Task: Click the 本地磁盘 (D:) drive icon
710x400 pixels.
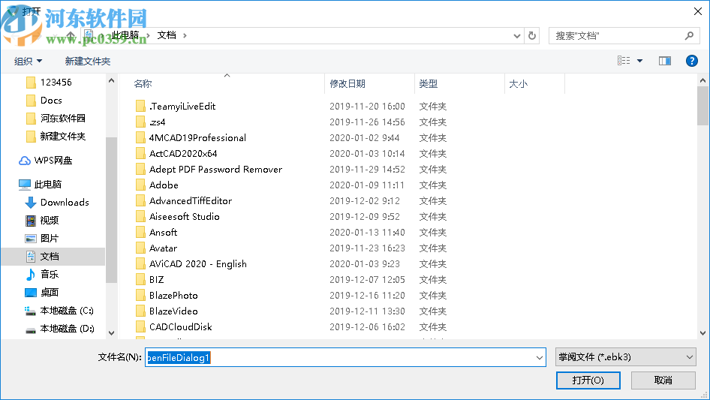Action: 30,329
